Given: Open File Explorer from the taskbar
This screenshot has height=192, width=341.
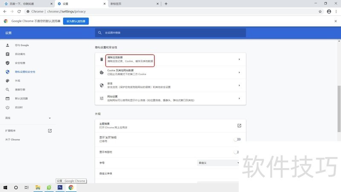Looking at the screenshot, I should tap(38, 187).
